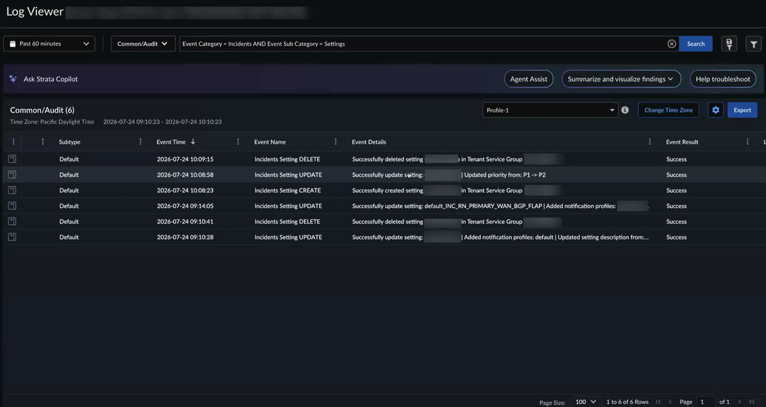Open the Past 60 minutes time dropdown
Image resolution: width=766 pixels, height=407 pixels.
tap(49, 44)
